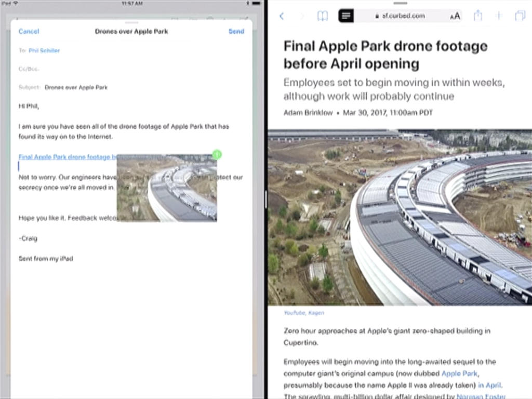
Task: Open the AA text size menu
Action: pyautogui.click(x=455, y=16)
